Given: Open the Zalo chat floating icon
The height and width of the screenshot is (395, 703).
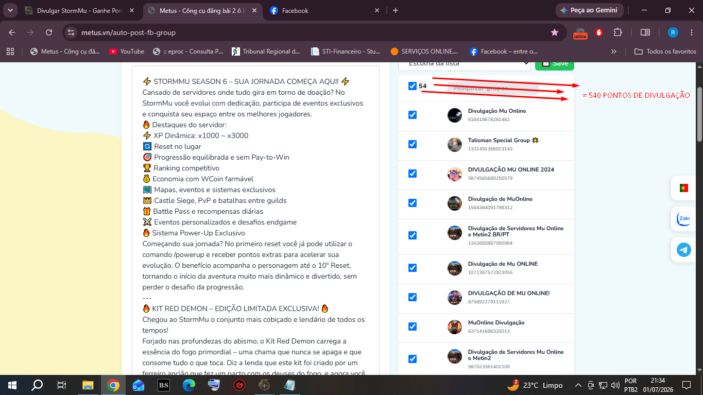Looking at the screenshot, I should pyautogui.click(x=684, y=219).
